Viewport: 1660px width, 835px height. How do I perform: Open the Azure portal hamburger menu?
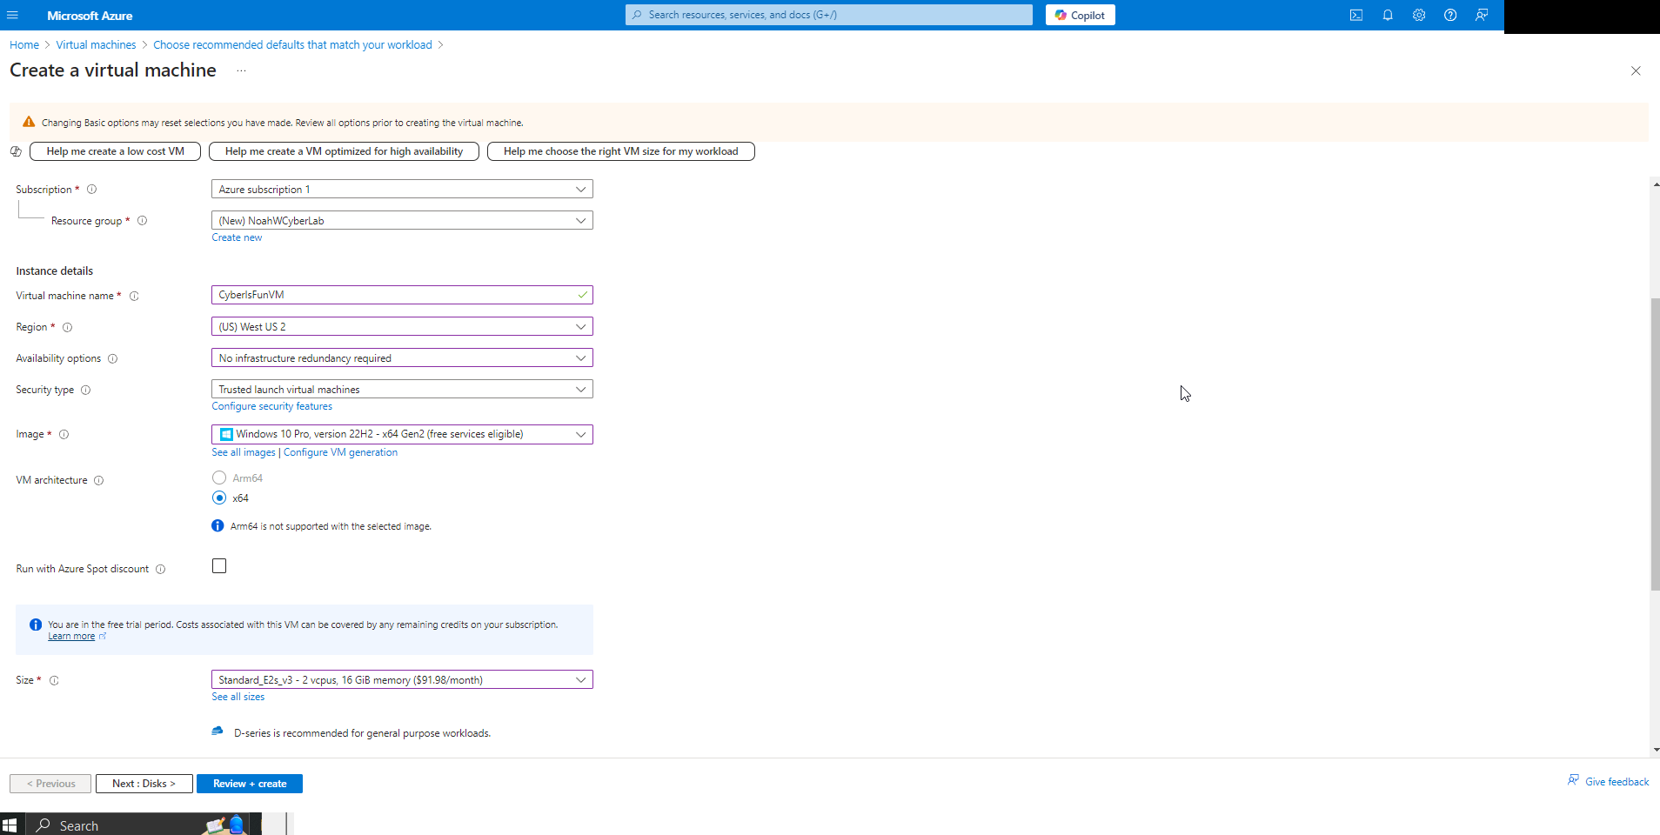(12, 15)
